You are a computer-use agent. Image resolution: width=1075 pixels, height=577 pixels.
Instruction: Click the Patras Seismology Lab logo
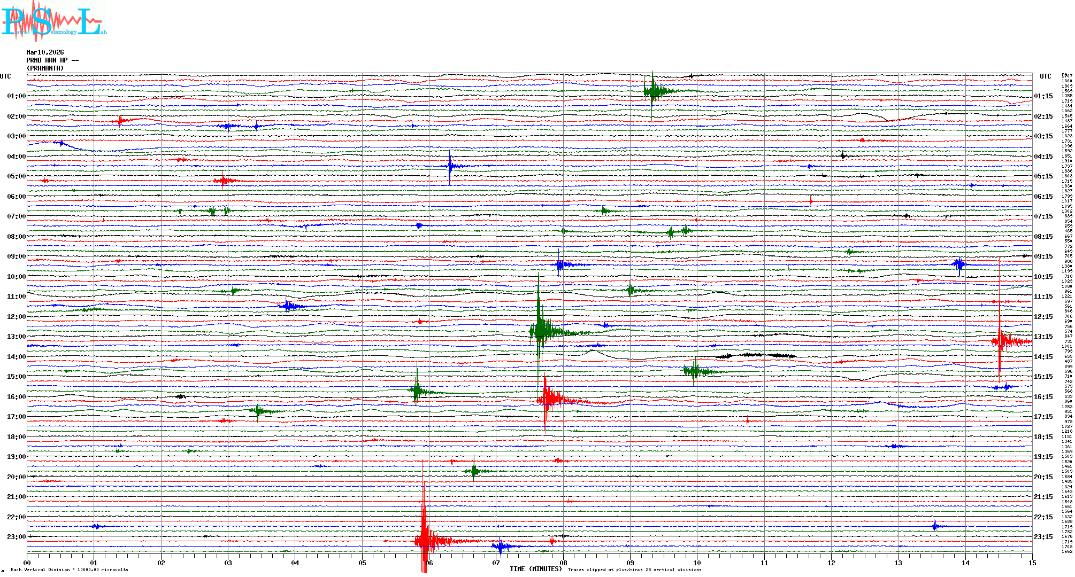pyautogui.click(x=53, y=21)
